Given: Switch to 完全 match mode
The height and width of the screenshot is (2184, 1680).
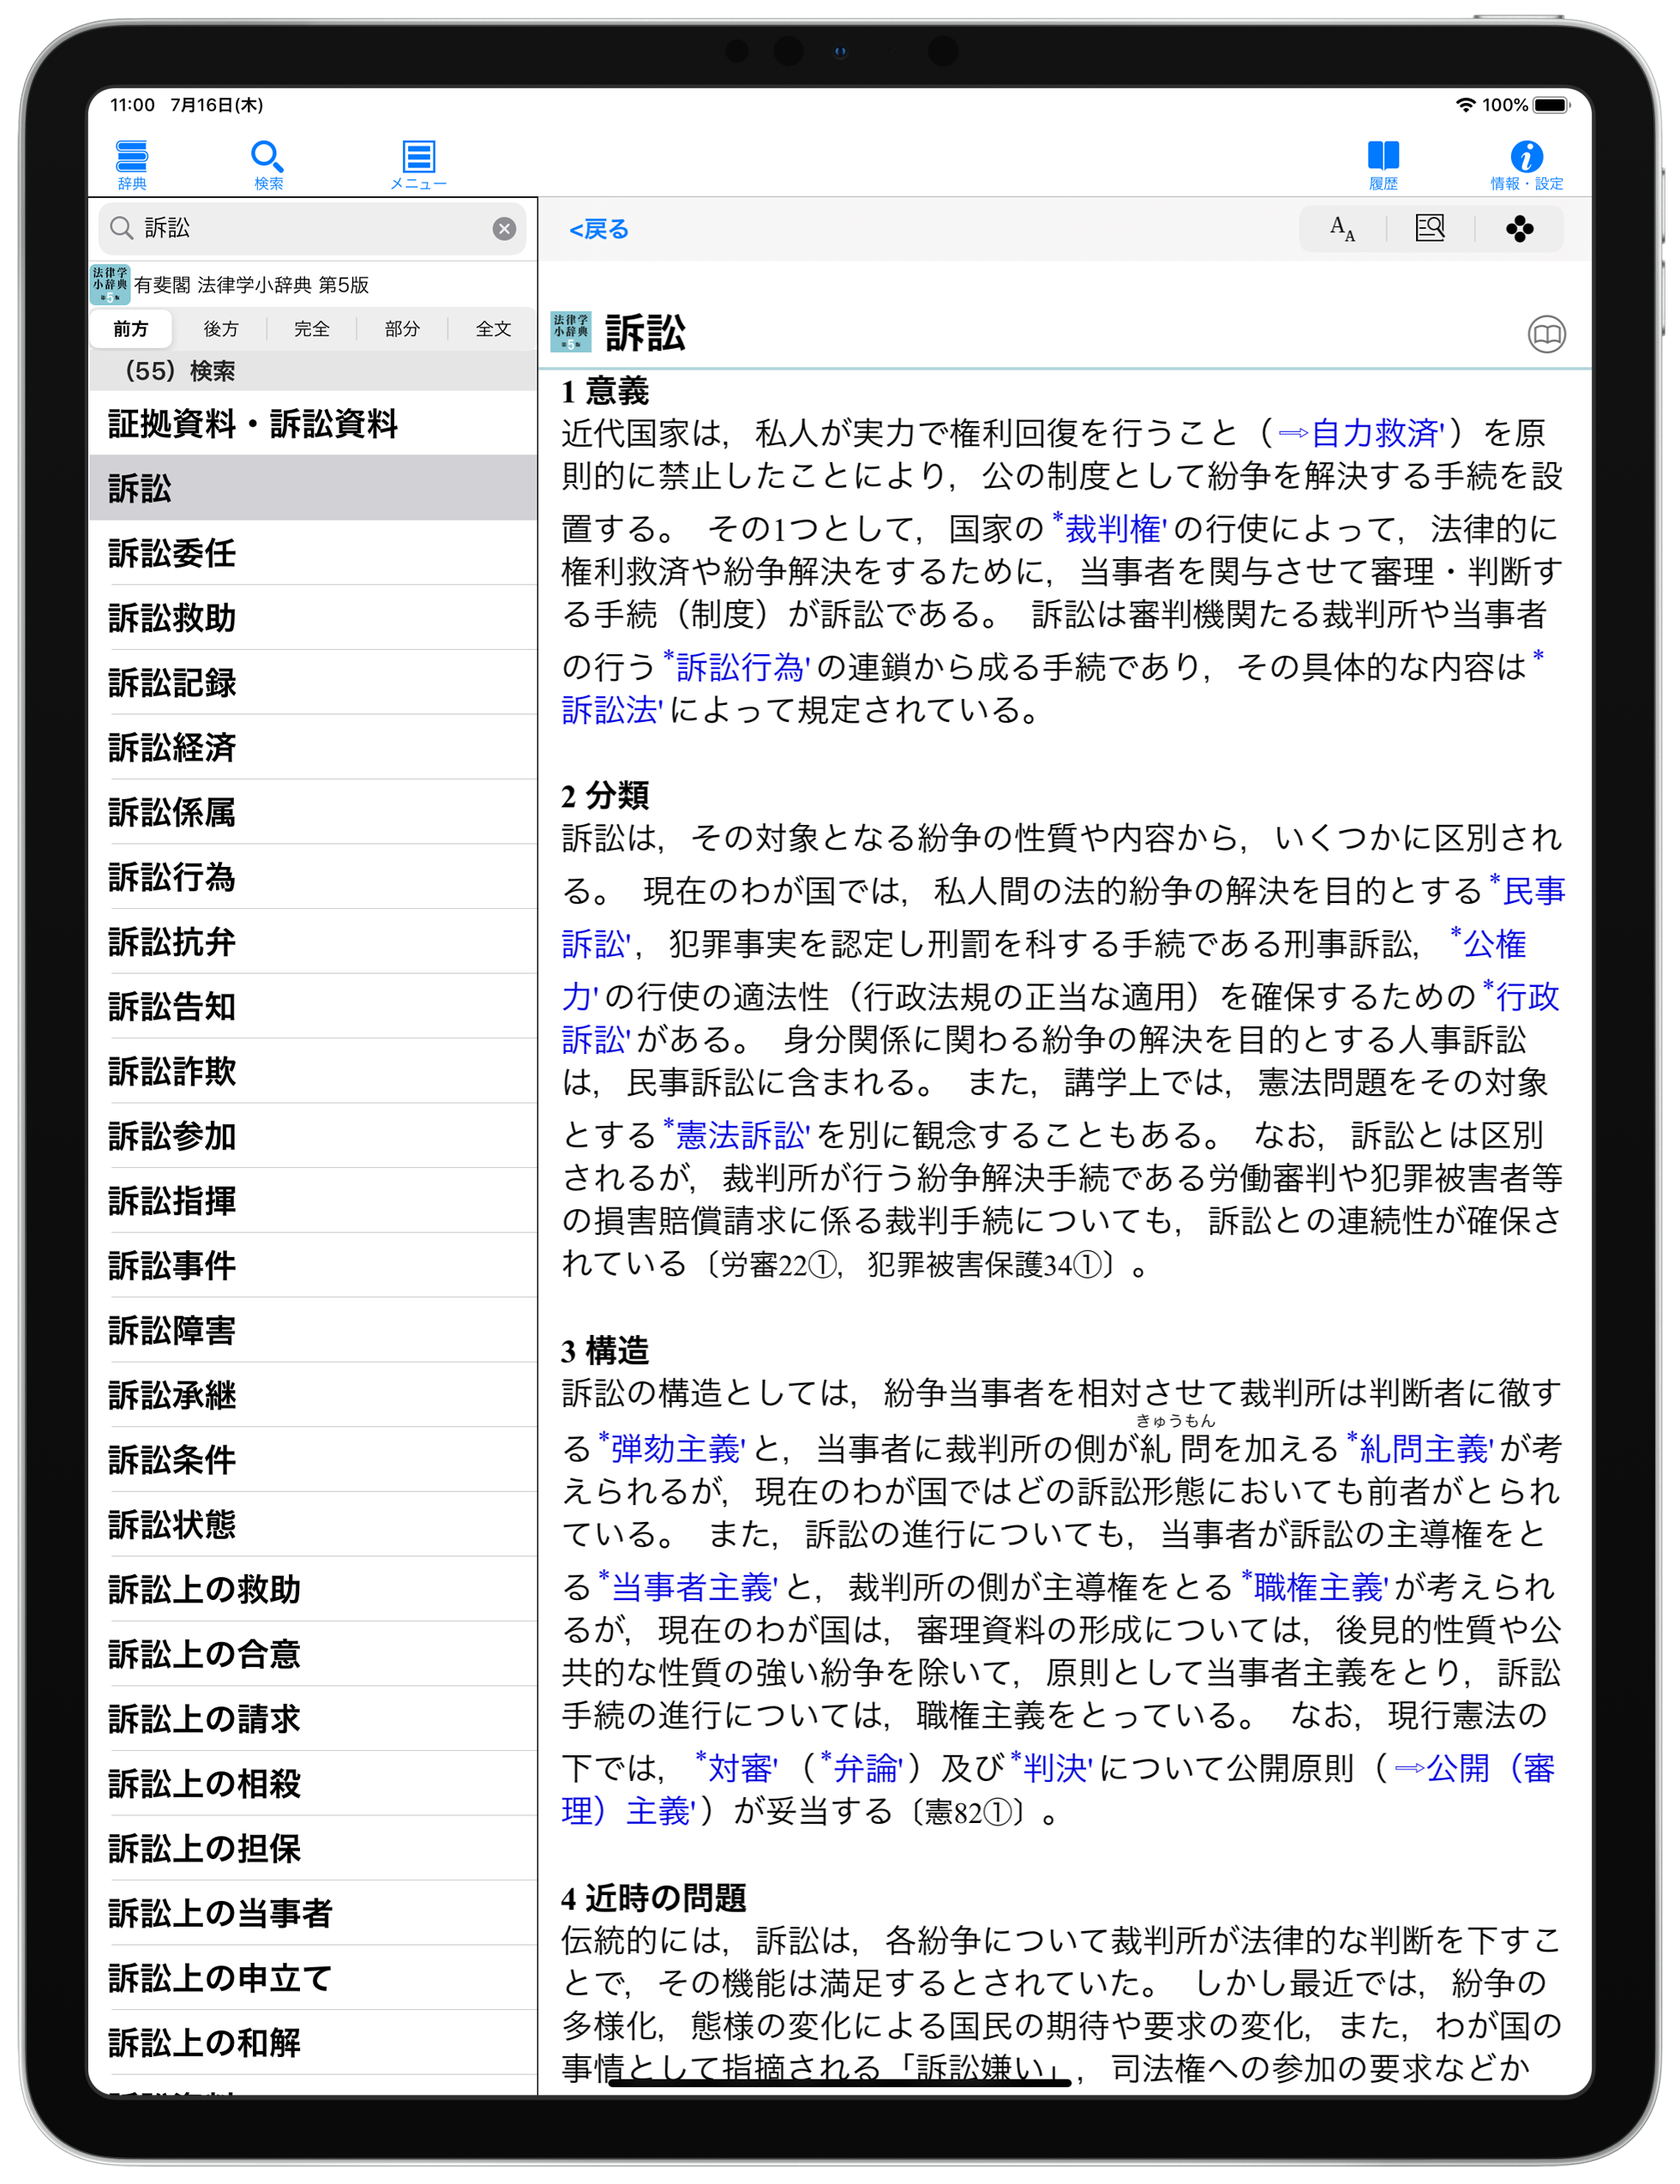Looking at the screenshot, I should pyautogui.click(x=312, y=329).
